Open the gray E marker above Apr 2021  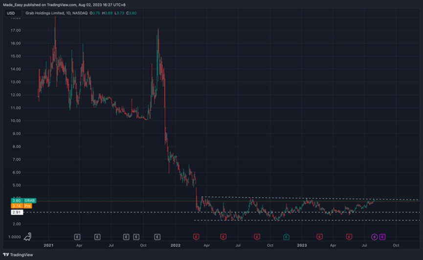point(77,237)
